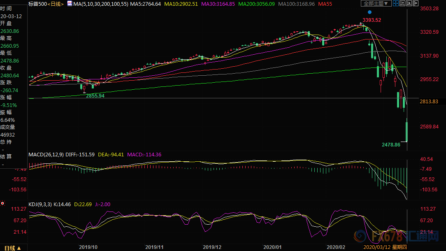The width and height of the screenshot is (446, 251).
Task: Click the 2019/12 date on time axis
Action: 212,248
